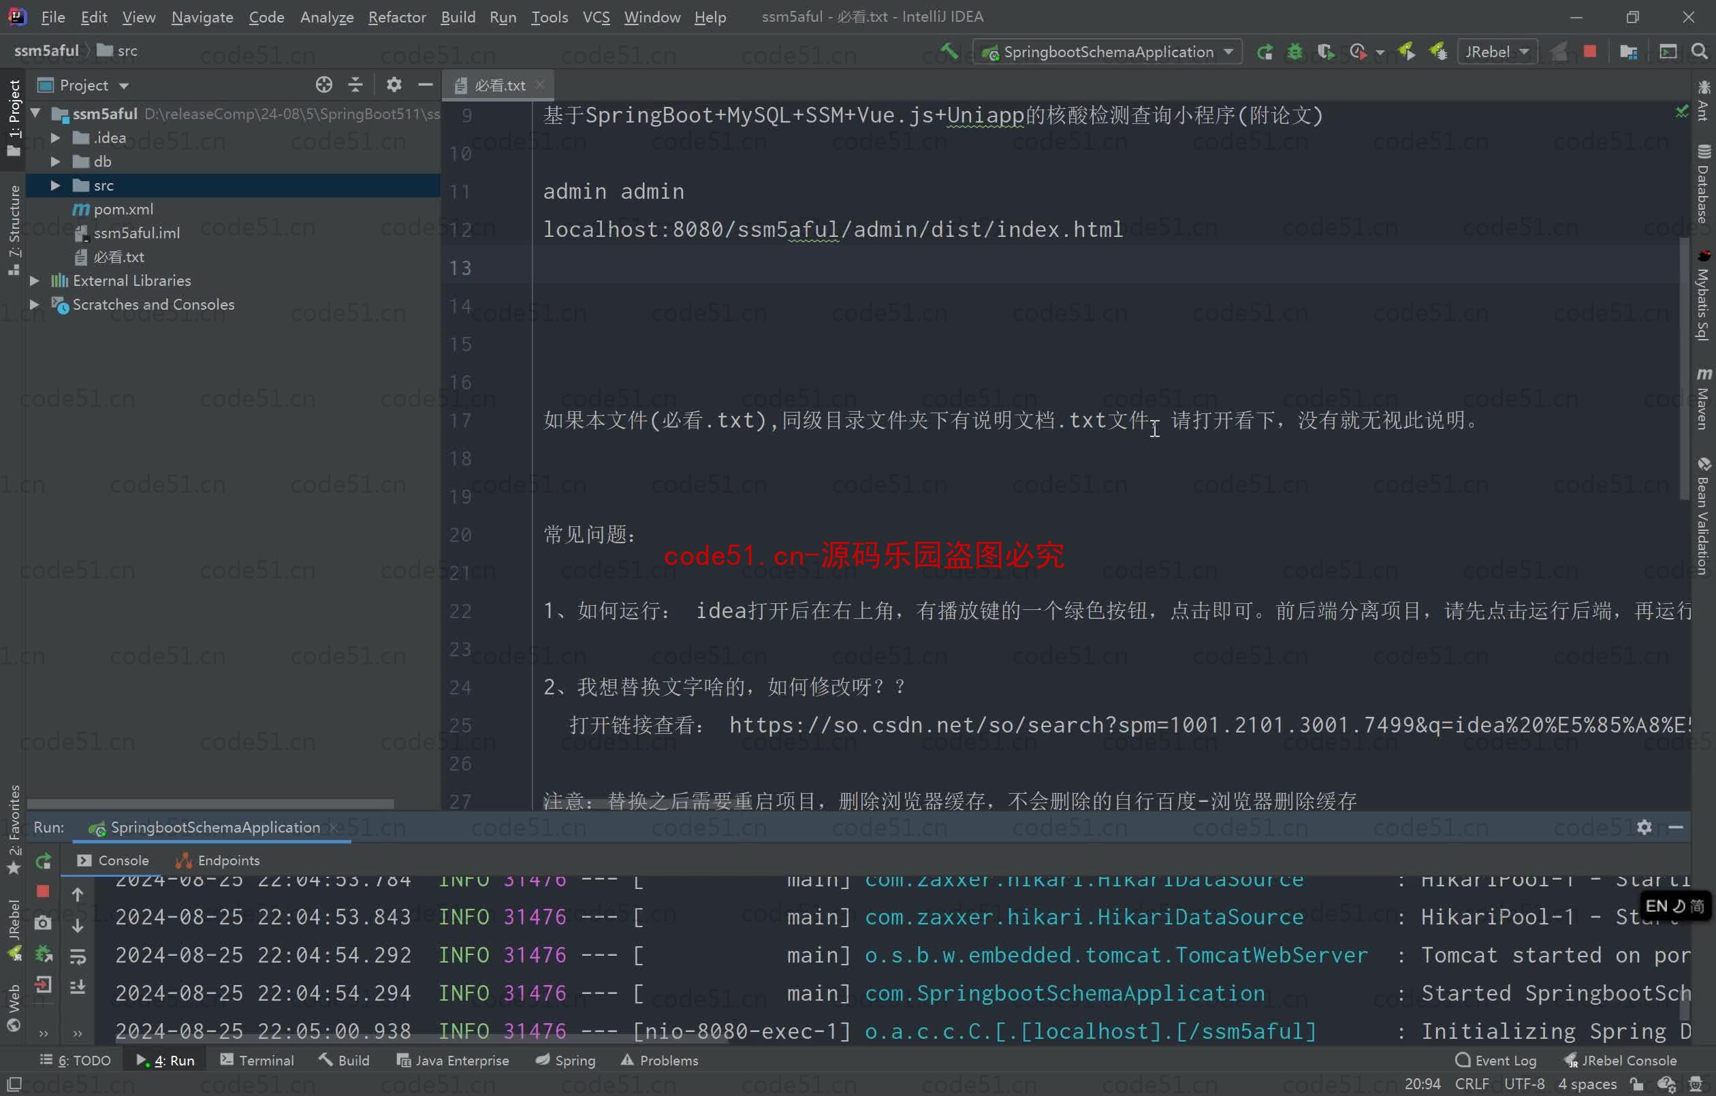Collapse the ssm5aful root node
This screenshot has height=1096, width=1716.
click(x=35, y=113)
